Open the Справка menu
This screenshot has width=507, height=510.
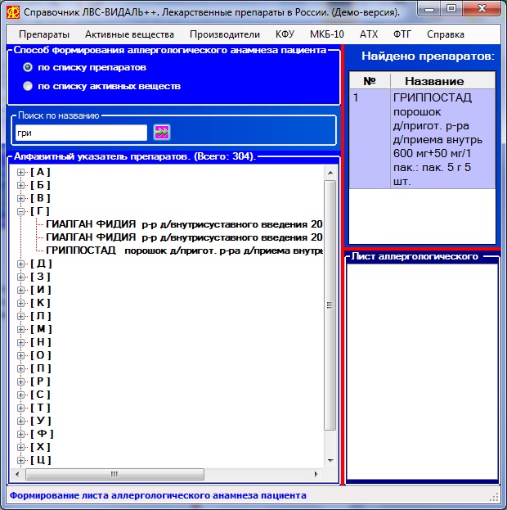445,34
